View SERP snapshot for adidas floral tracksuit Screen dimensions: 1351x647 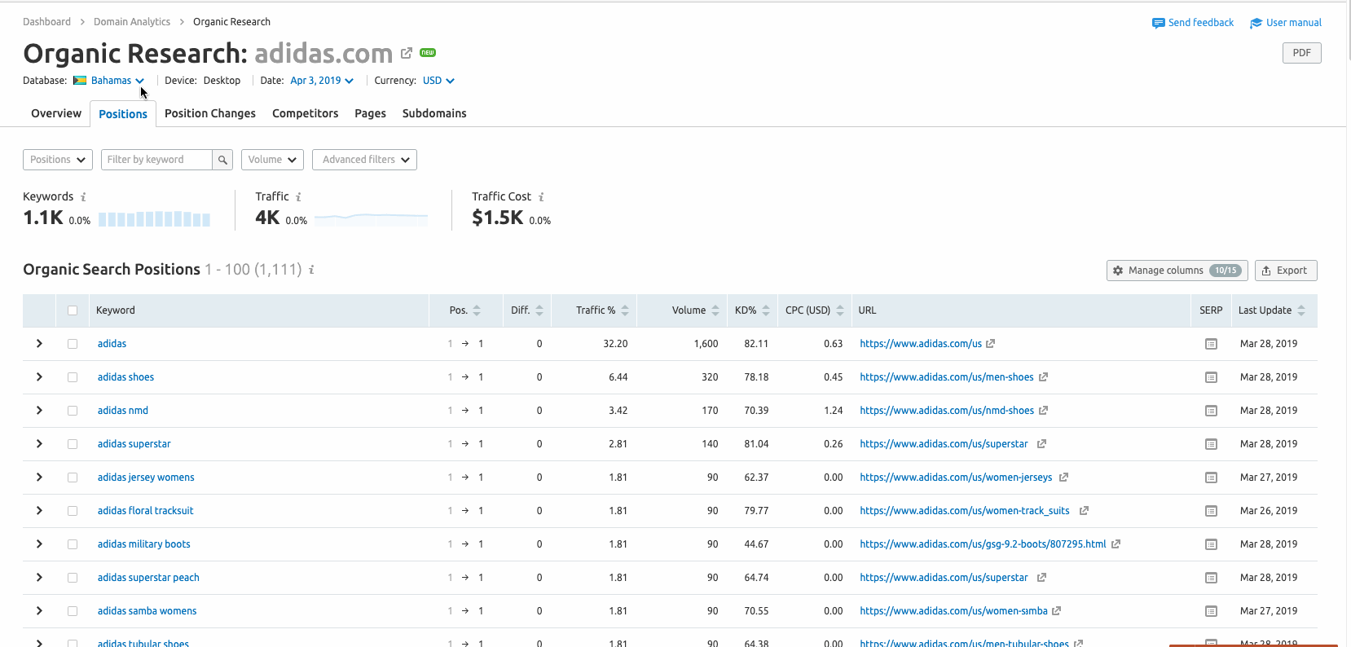[1211, 511]
